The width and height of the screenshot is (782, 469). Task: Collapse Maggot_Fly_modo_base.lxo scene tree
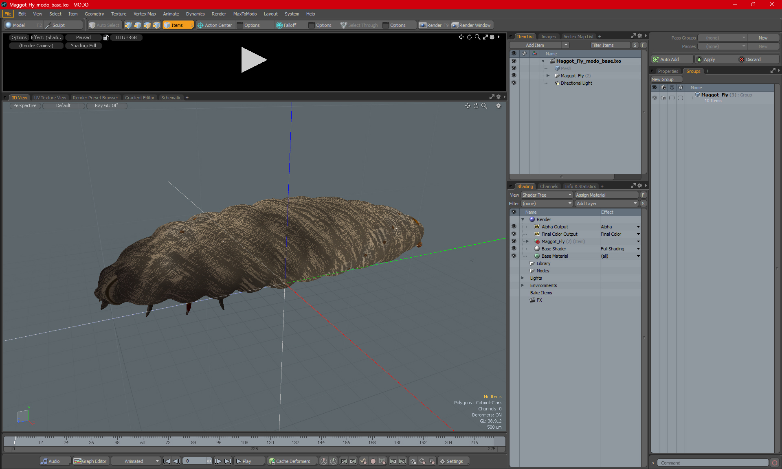pyautogui.click(x=543, y=61)
